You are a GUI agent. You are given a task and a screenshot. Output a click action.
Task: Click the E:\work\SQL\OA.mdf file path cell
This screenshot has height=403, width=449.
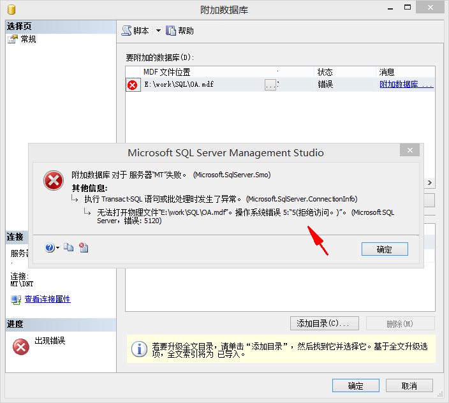click(203, 84)
